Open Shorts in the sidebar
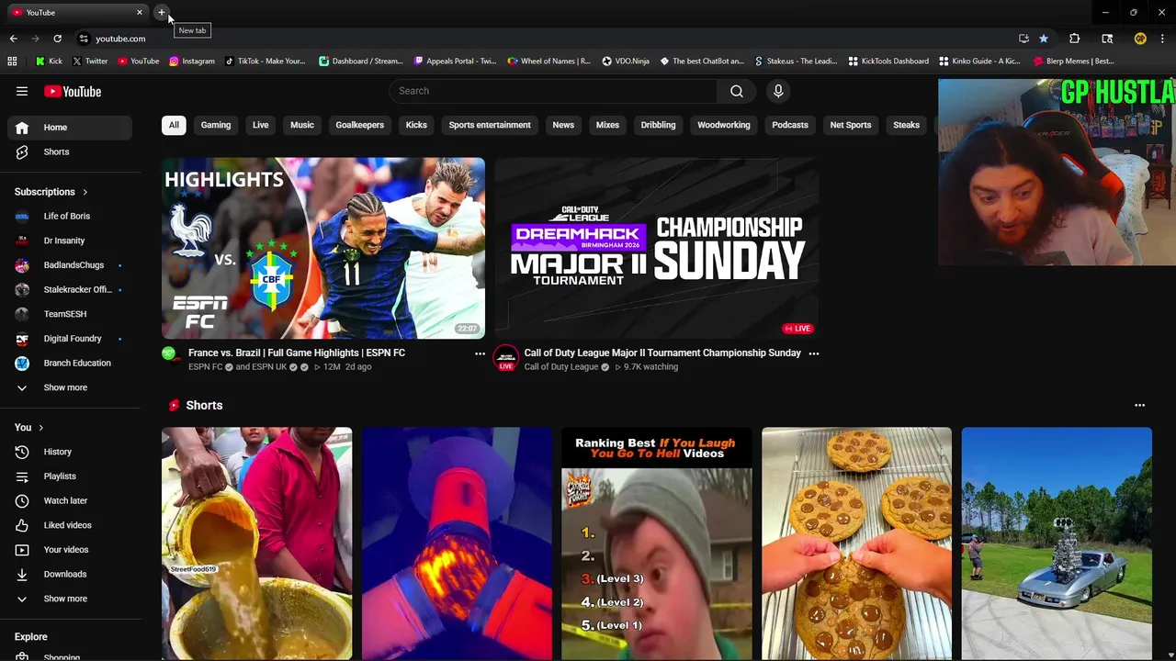Screen dimensions: 1176x661 click(70, 151)
